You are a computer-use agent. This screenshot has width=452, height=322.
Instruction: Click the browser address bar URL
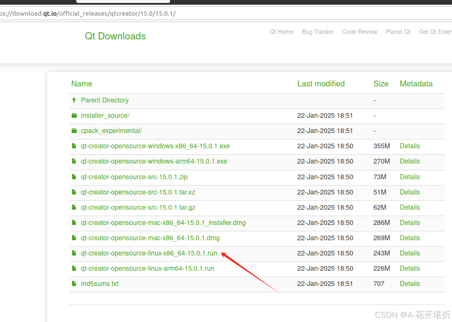(88, 14)
